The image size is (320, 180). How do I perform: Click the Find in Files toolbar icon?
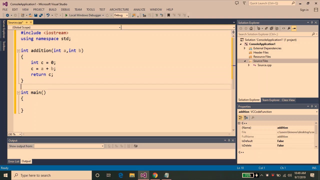point(134,15)
